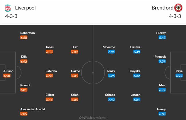186x120 pixels.
Task: Click Brentford's 4-3-3 formation text
Action: (x=175, y=16)
